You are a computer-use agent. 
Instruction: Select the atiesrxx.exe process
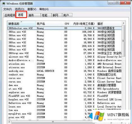click(x=65, y=67)
